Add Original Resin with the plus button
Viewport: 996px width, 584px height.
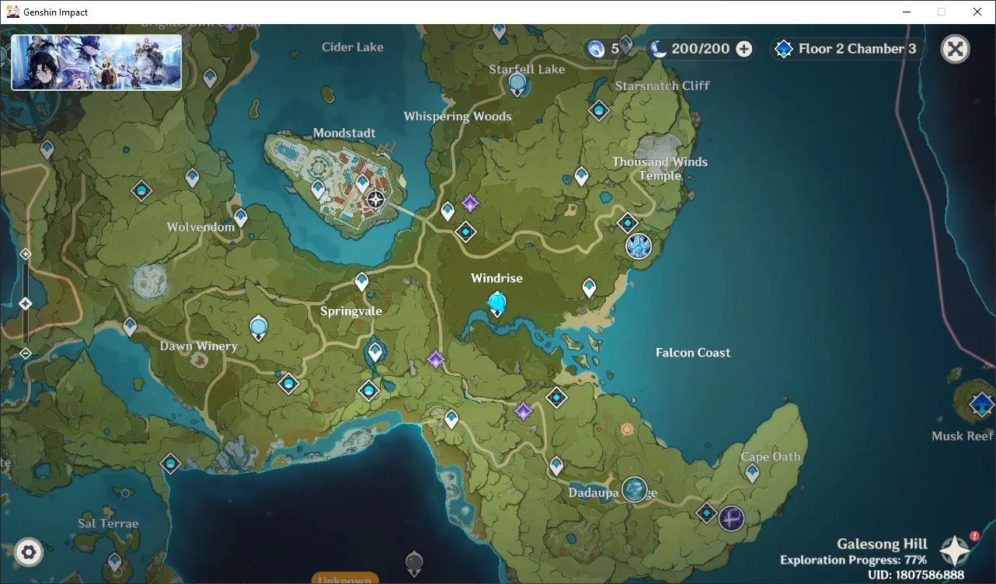click(744, 49)
